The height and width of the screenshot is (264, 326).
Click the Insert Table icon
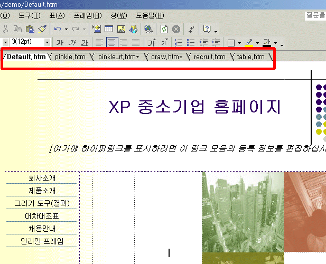pyautogui.click(x=109, y=29)
